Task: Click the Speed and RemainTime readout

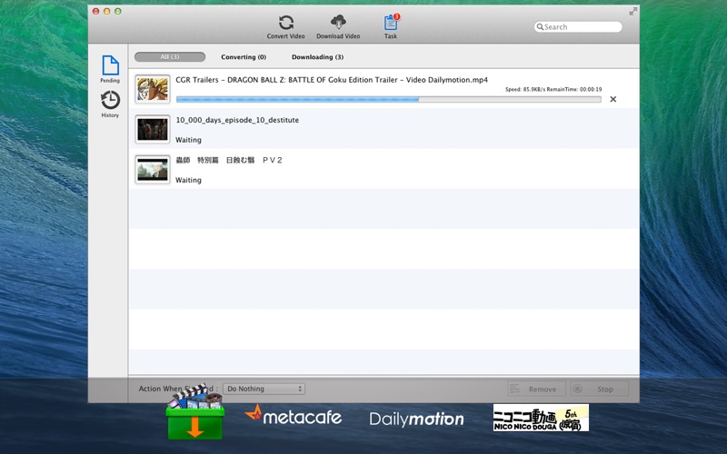Action: tap(553, 89)
